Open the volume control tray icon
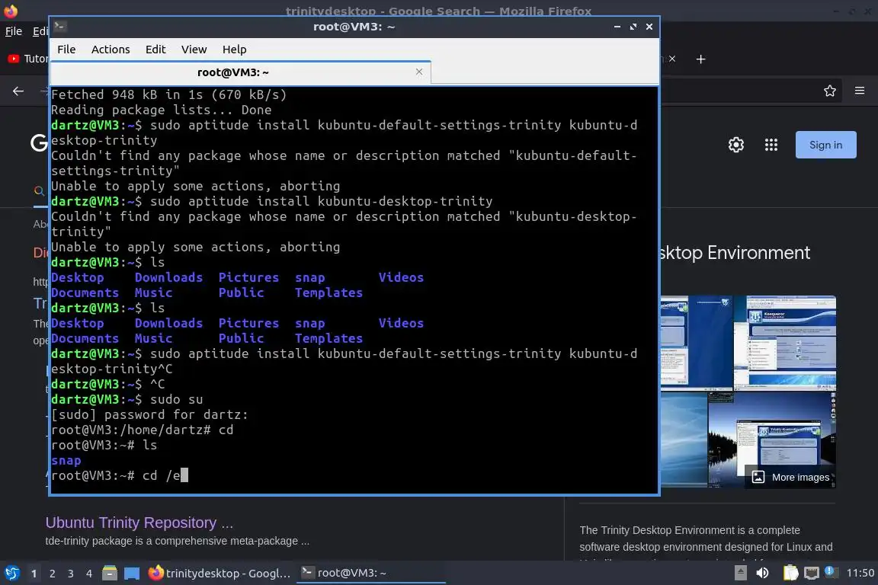Image resolution: width=878 pixels, height=585 pixels. click(762, 573)
